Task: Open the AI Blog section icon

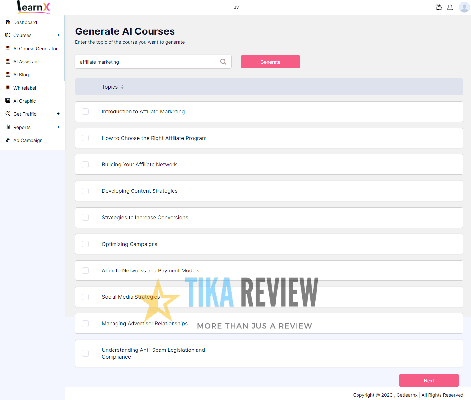Action: [x=8, y=74]
